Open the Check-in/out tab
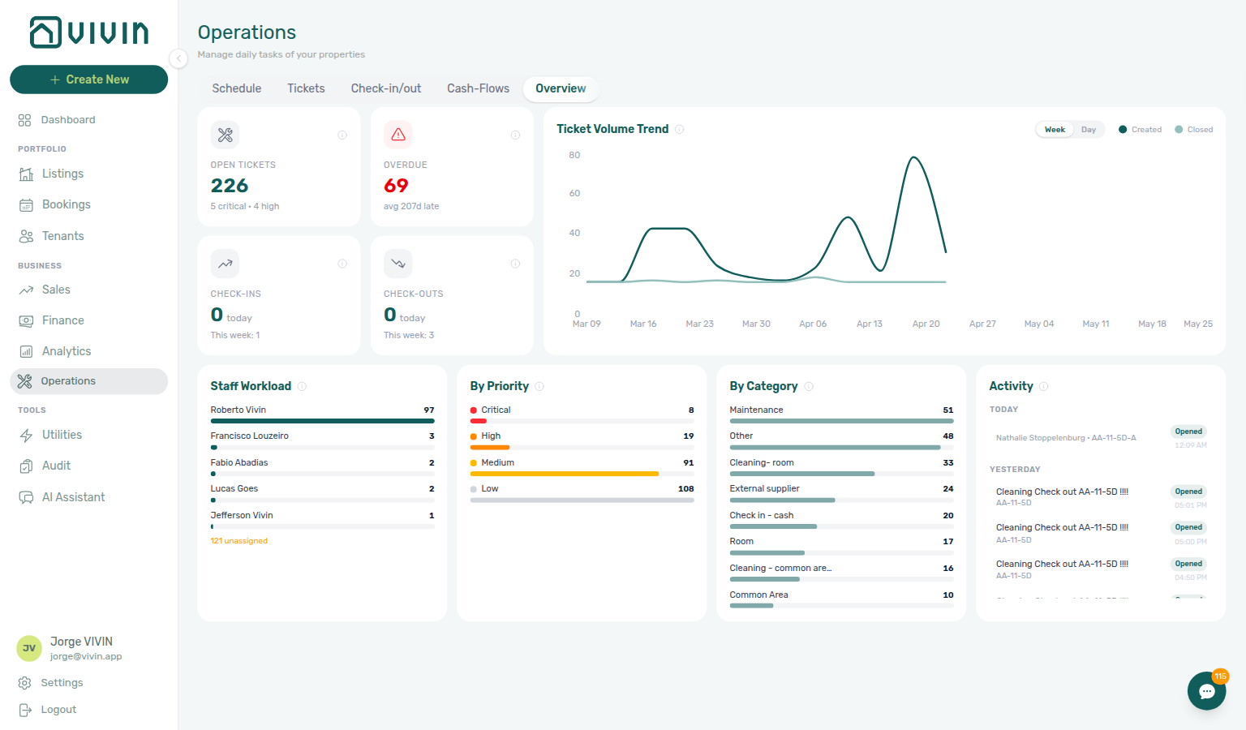 point(386,88)
